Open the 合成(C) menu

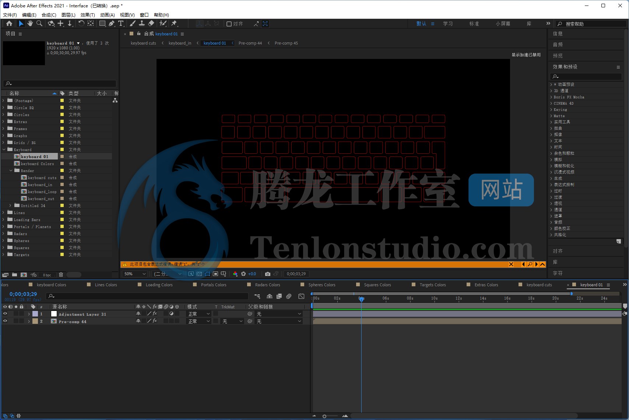(x=49, y=15)
